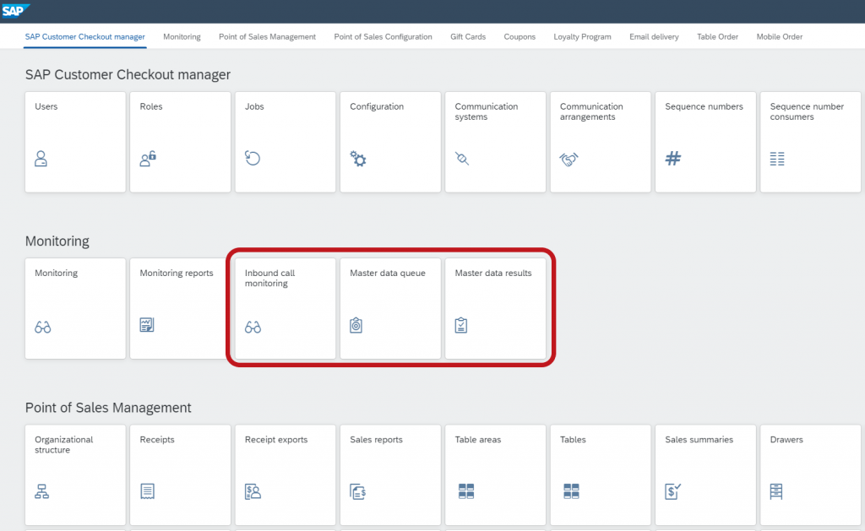Open the Communication systems plug icon

tap(462, 159)
